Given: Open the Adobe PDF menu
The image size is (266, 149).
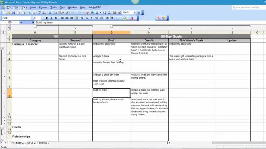Looking at the screenshot, I should pos(94,7).
